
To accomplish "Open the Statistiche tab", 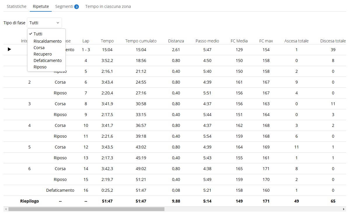I will point(16,6).
